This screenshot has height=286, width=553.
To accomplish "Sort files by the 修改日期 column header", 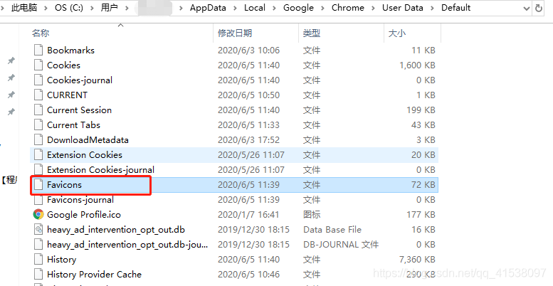I will coord(235,33).
